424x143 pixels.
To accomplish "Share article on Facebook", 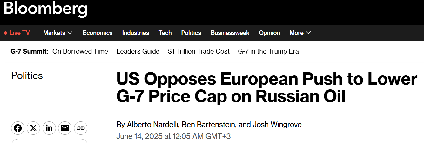I will pyautogui.click(x=18, y=128).
